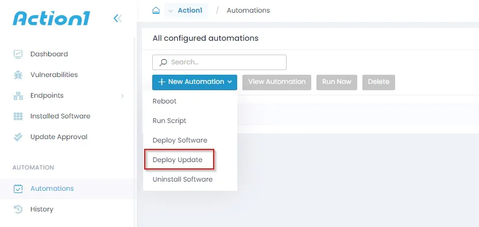Open History in the sidebar

click(x=42, y=209)
